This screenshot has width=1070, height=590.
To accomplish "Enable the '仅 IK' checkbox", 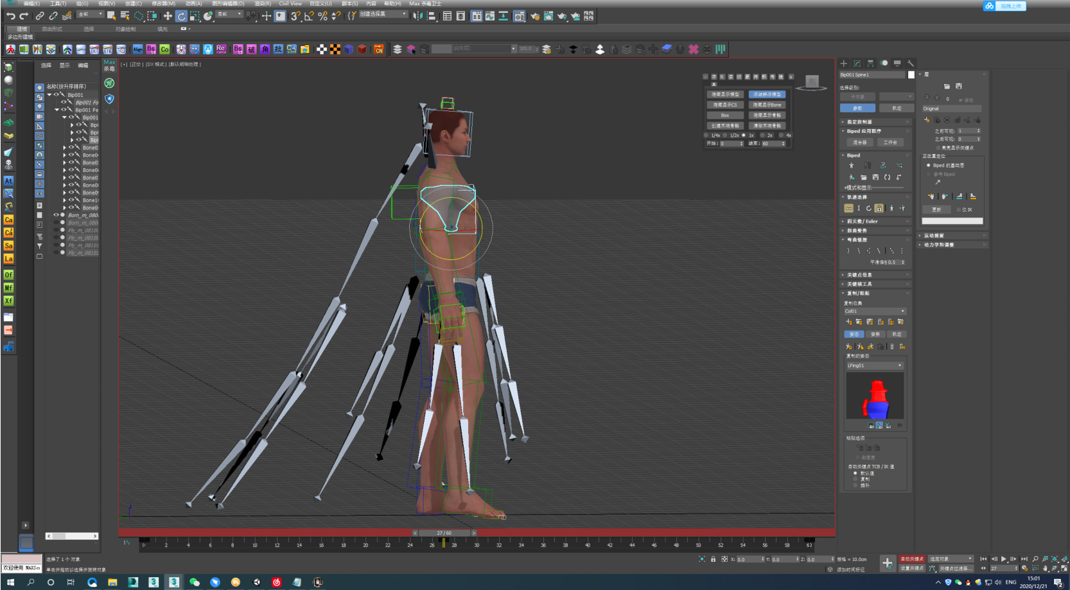I will tap(959, 209).
